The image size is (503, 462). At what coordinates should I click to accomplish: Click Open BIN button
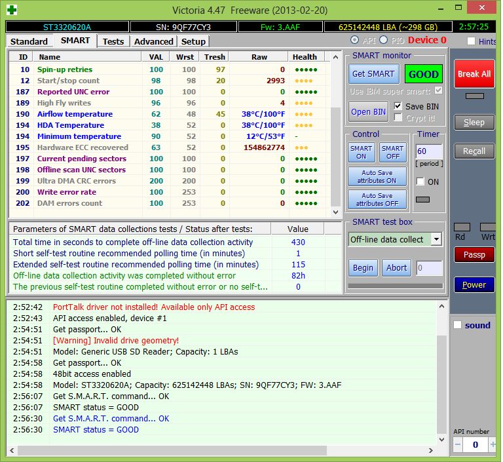pos(368,111)
